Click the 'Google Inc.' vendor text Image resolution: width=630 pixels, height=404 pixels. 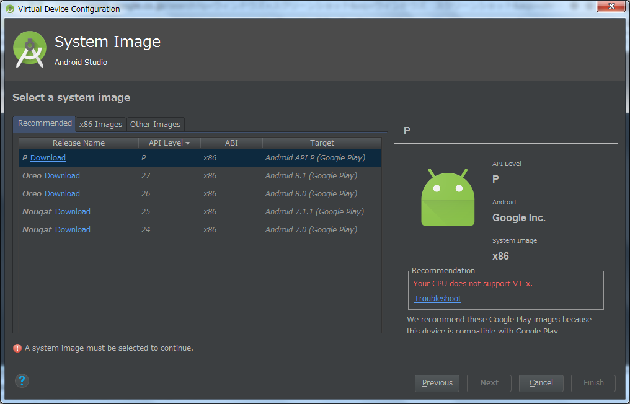[519, 217]
